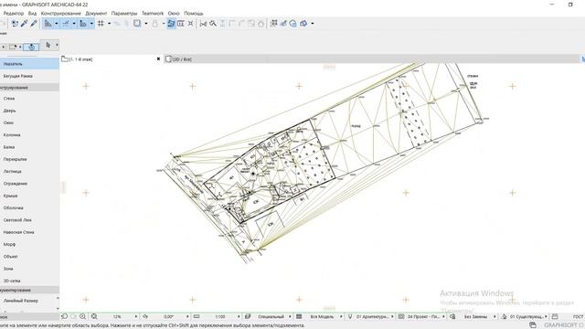Toggle the grid snap hash icon

[101, 24]
